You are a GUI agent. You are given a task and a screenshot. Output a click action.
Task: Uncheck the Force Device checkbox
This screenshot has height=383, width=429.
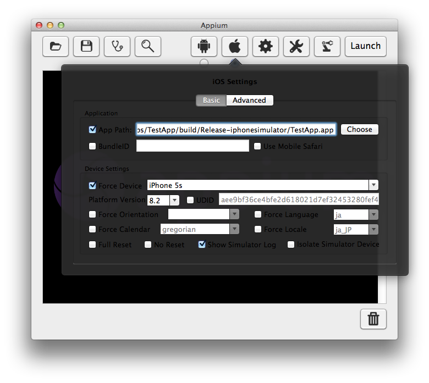pyautogui.click(x=92, y=186)
